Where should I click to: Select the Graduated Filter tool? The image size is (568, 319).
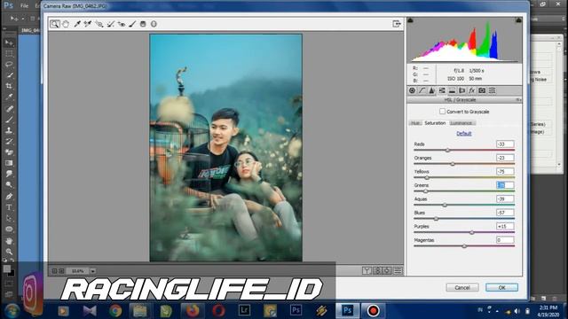click(x=143, y=24)
